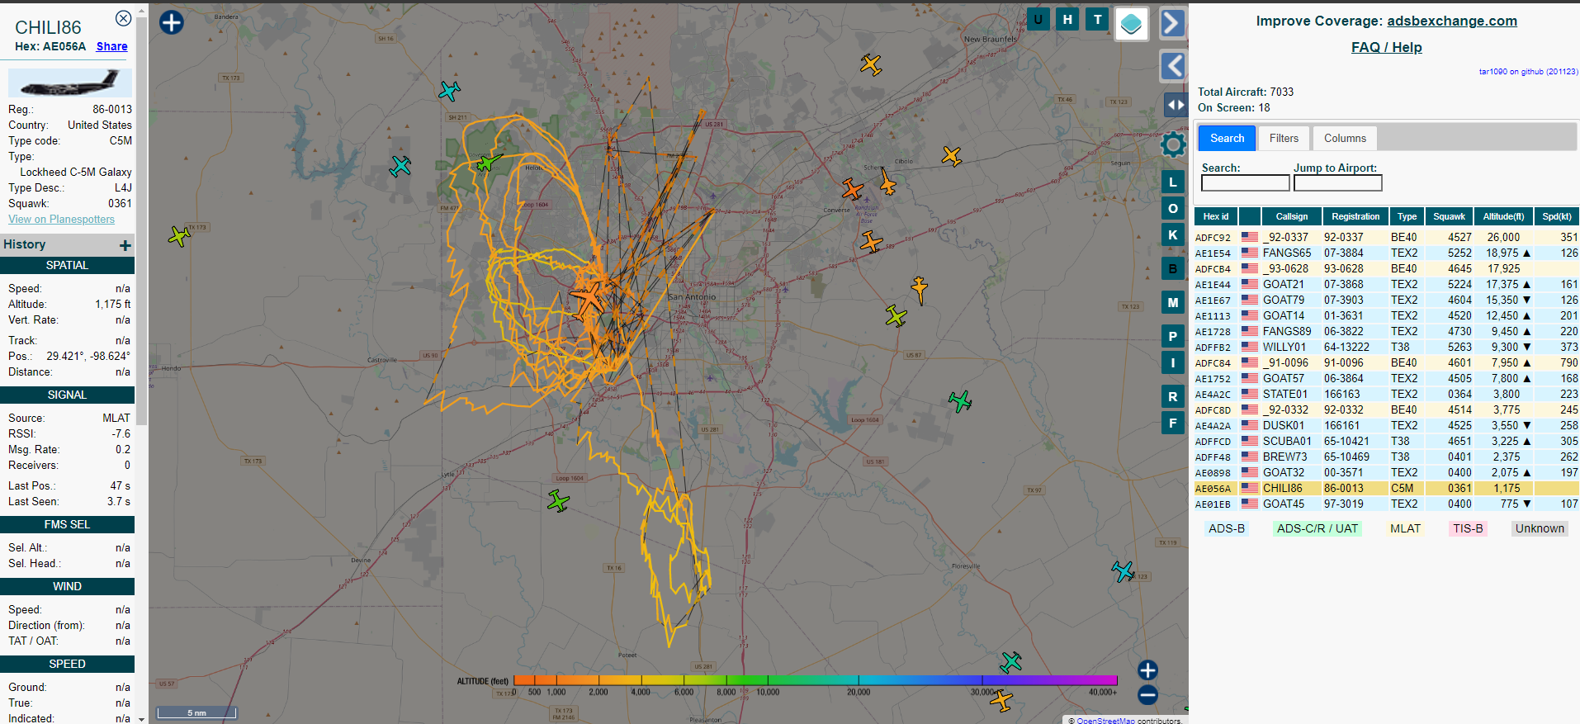Open the map layers selector icon

(x=1132, y=23)
